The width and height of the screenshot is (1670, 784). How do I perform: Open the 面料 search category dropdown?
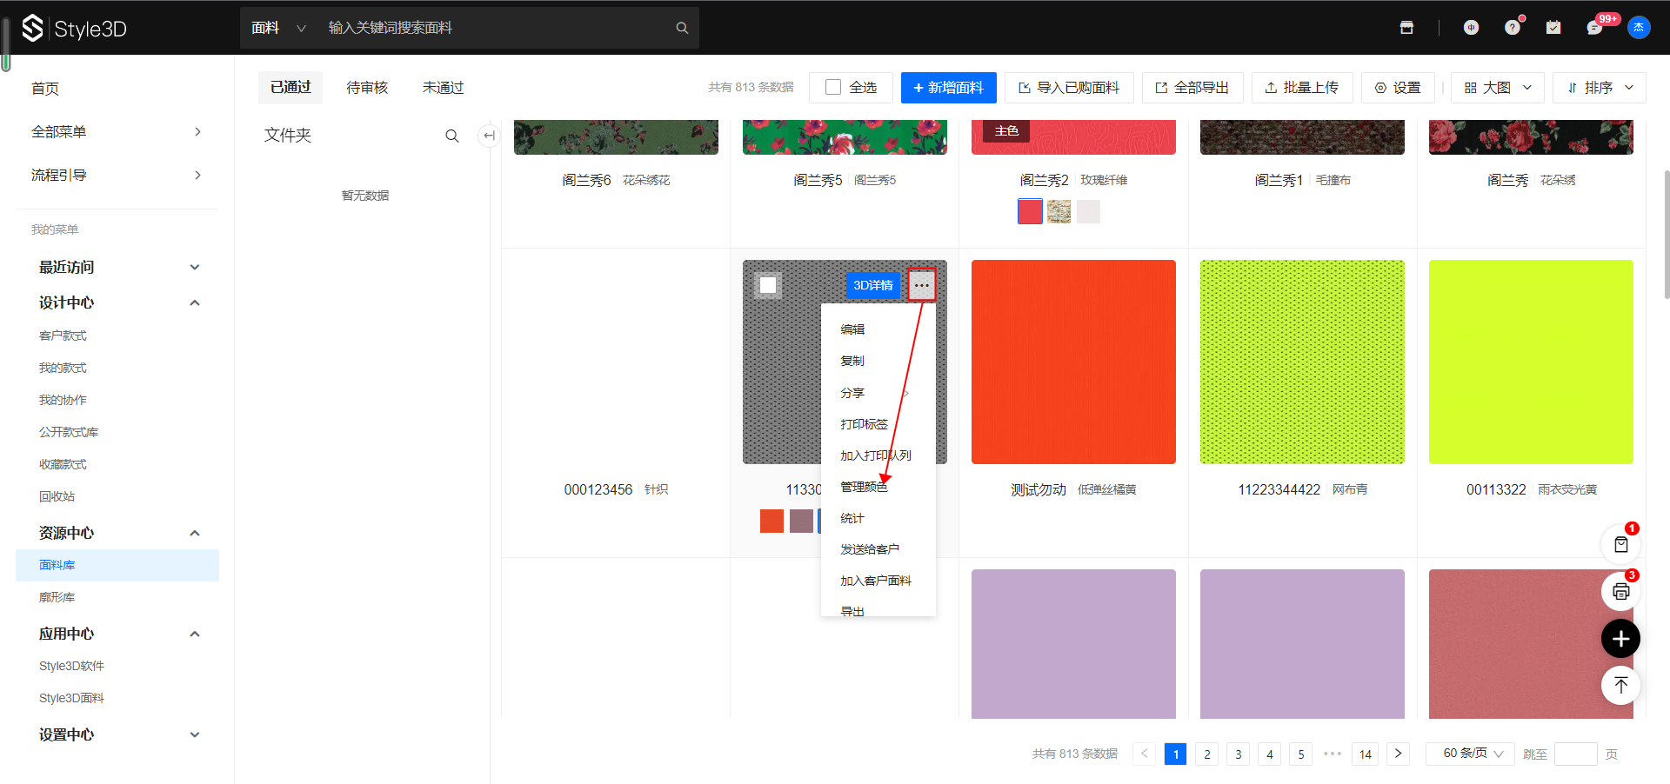[x=278, y=28]
